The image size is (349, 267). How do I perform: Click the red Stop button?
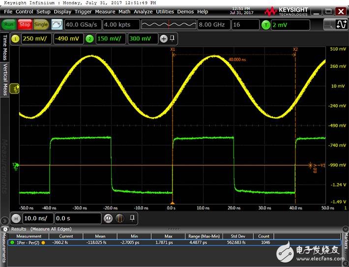coord(25,25)
